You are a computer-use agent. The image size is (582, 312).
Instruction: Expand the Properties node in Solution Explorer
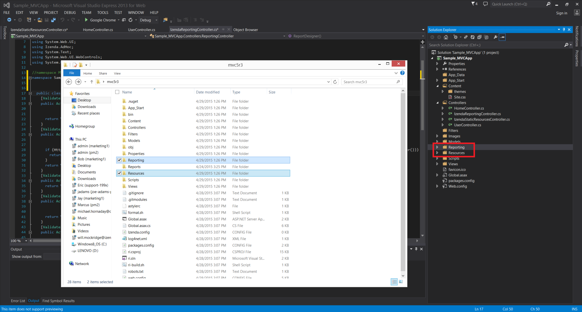437,64
